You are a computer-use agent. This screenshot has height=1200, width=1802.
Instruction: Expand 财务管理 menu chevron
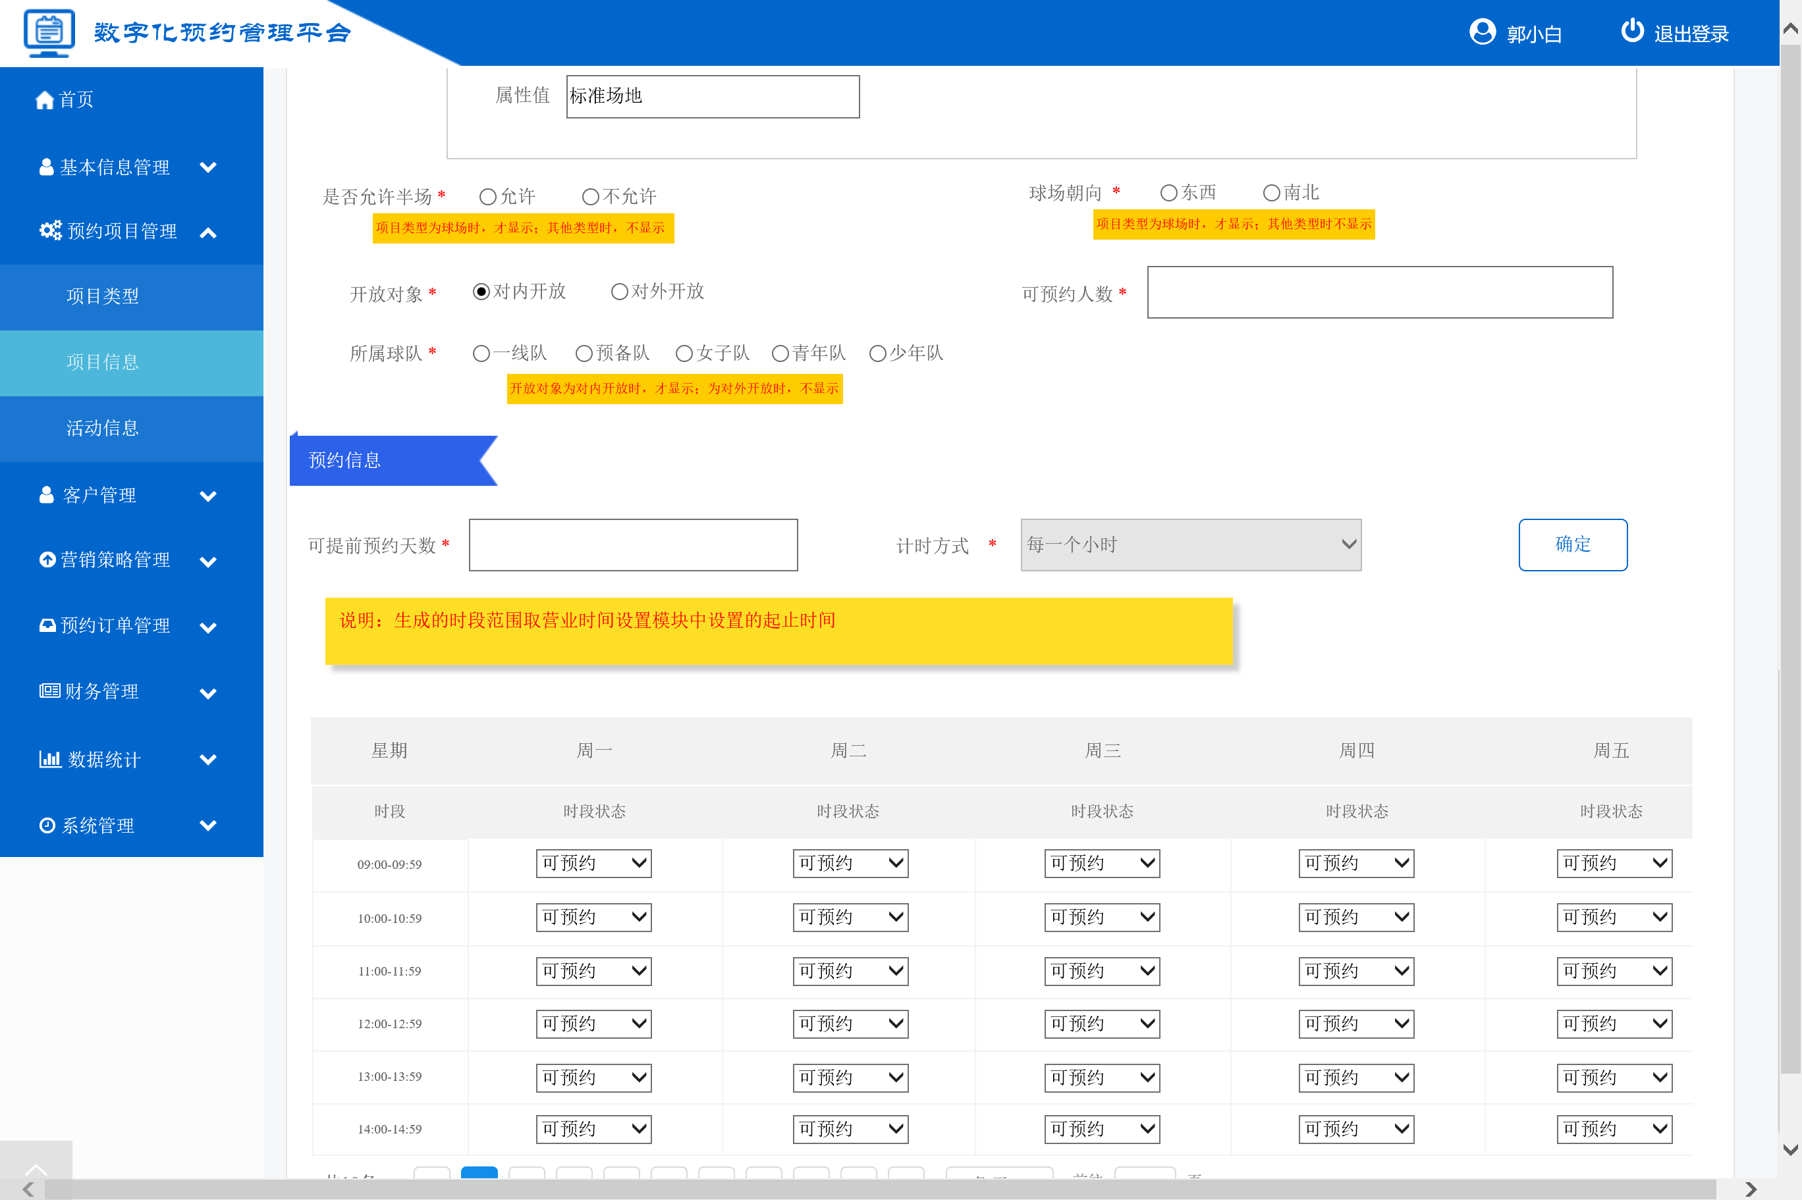click(x=208, y=693)
